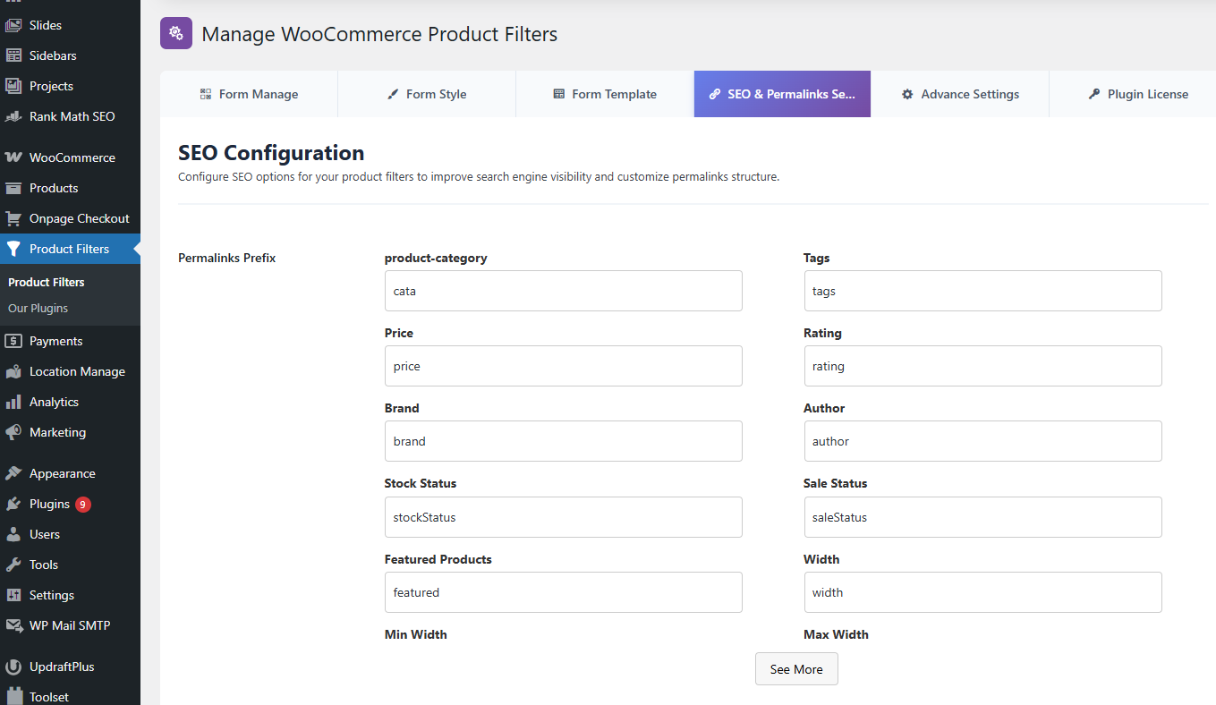Click the Settings sliders icon
Viewport: 1216px width, 705px height.
coord(13,595)
